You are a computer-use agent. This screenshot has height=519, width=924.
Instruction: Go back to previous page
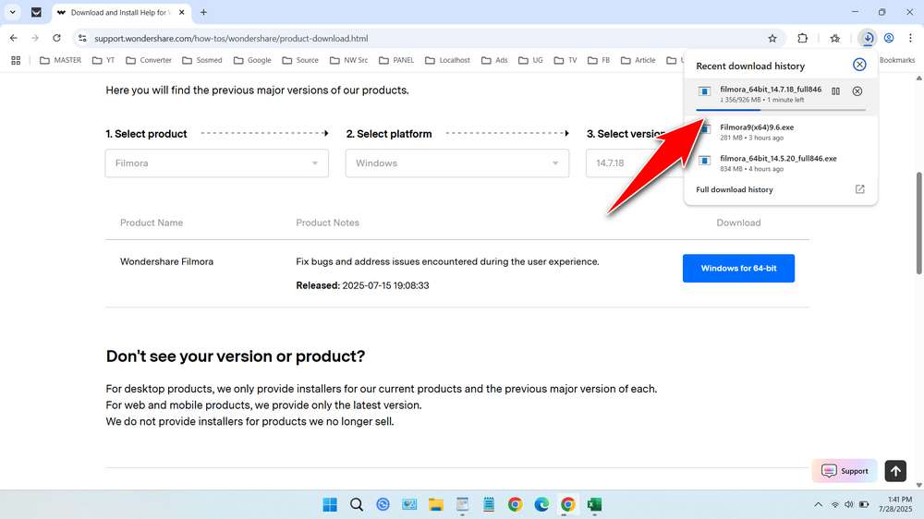pyautogui.click(x=14, y=38)
